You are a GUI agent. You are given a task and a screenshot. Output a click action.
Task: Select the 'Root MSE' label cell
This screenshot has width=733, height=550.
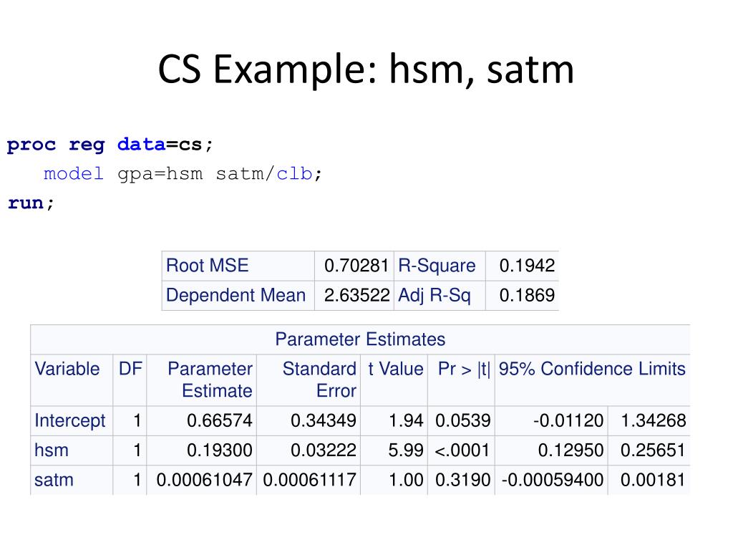pos(238,266)
